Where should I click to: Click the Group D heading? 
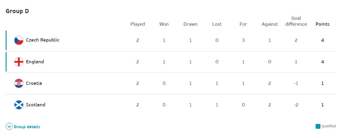17,11
